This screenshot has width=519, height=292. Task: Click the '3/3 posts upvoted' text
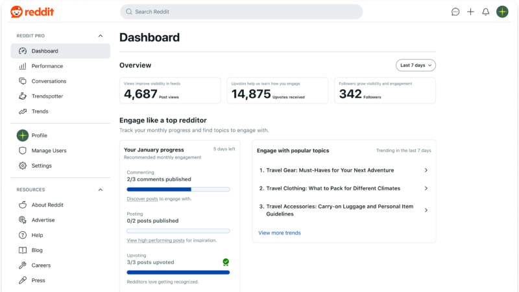click(151, 262)
